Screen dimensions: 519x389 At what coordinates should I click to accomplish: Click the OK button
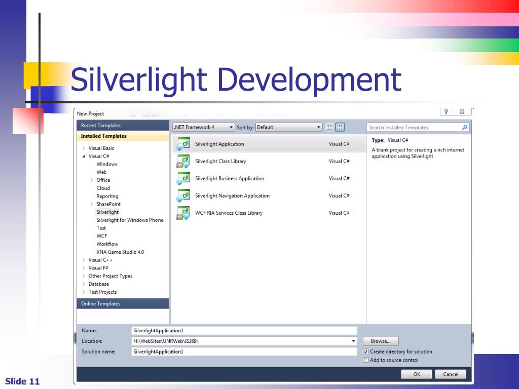(x=417, y=374)
